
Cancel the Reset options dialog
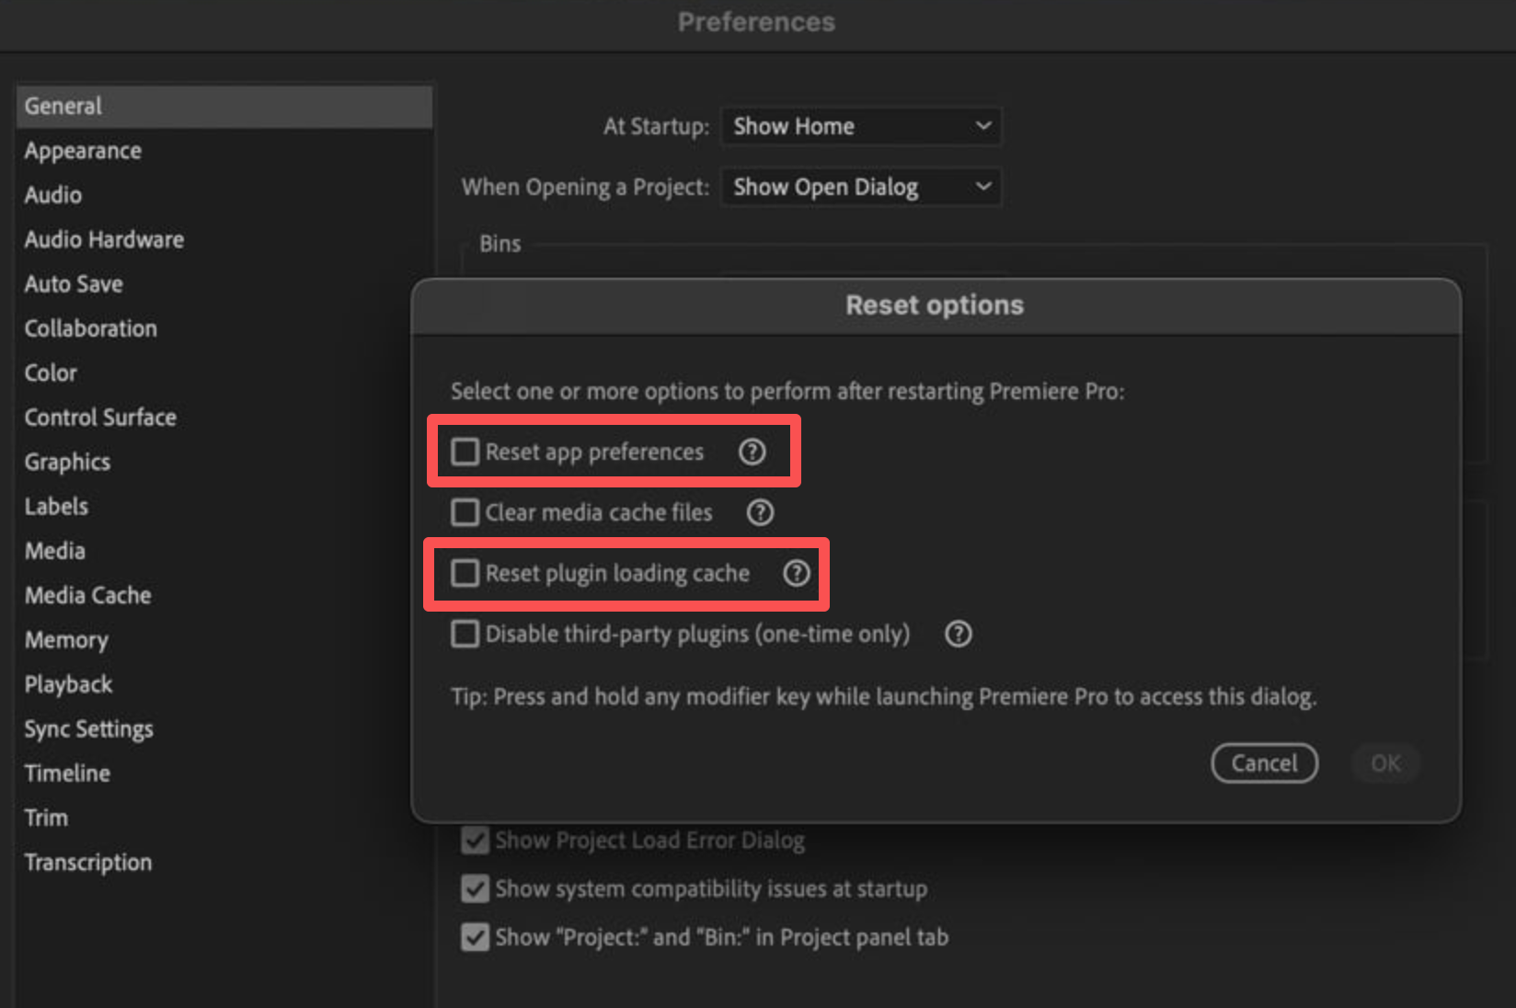(1265, 763)
